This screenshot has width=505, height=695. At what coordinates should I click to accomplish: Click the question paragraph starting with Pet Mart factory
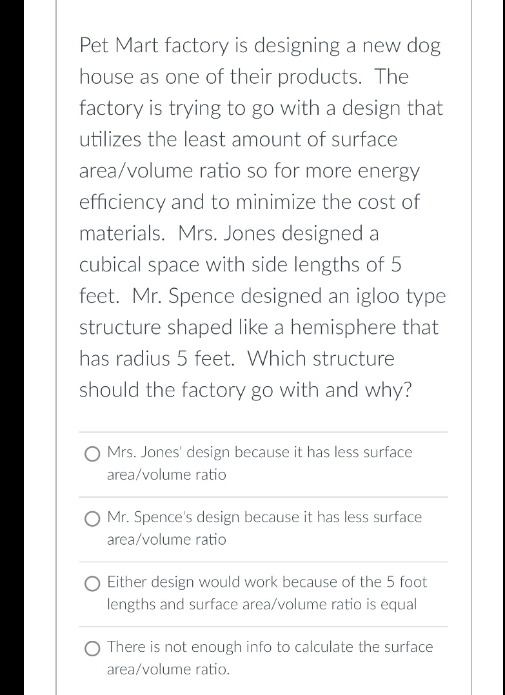(x=262, y=217)
